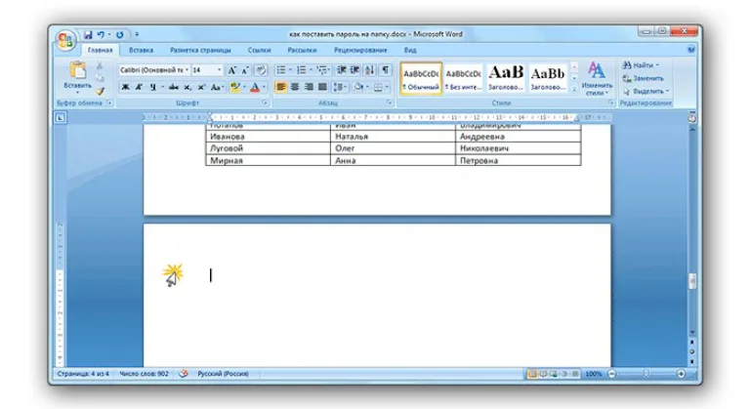Align paragraph text to the right
750x409 pixels.
tap(309, 87)
